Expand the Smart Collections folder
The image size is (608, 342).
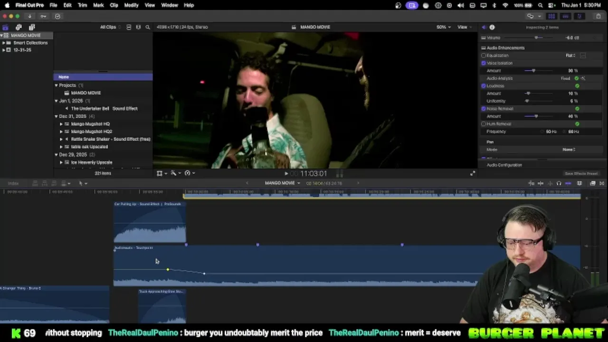point(3,43)
